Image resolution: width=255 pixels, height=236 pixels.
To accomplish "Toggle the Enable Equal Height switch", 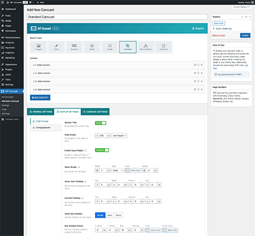I will point(102,150).
